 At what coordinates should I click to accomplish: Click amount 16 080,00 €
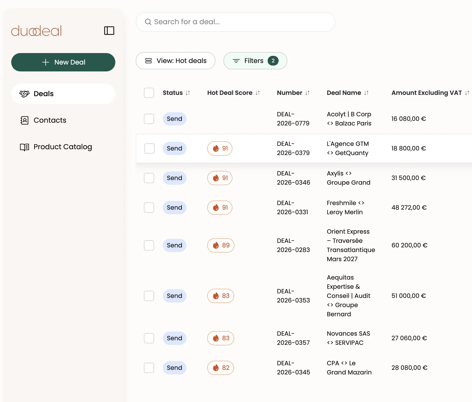pyautogui.click(x=409, y=119)
